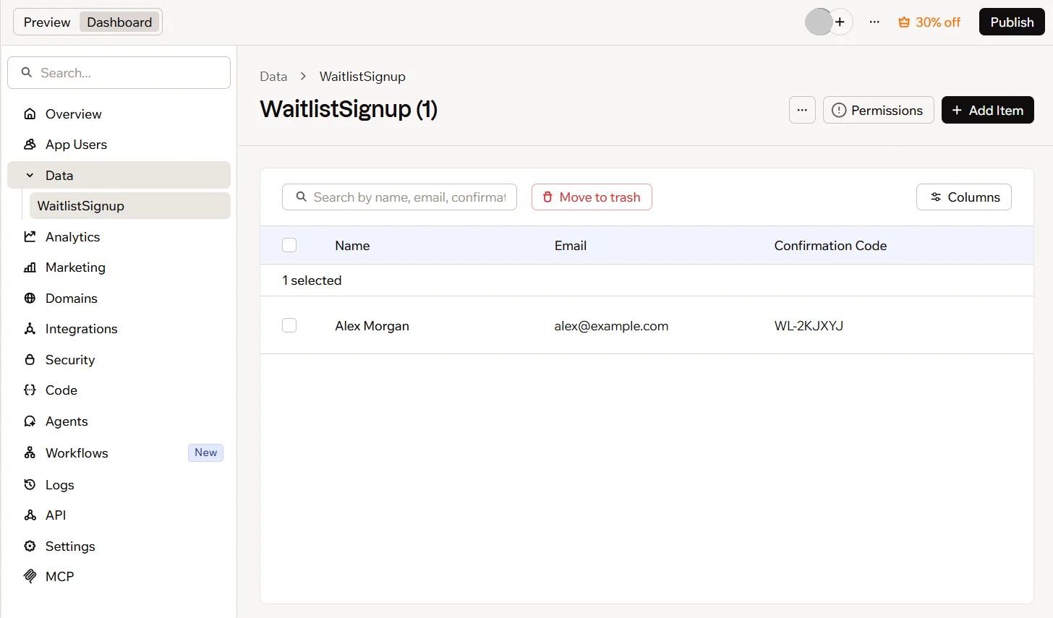Click the Add Item button
Screen dimensions: 1053x618
[x=988, y=110]
